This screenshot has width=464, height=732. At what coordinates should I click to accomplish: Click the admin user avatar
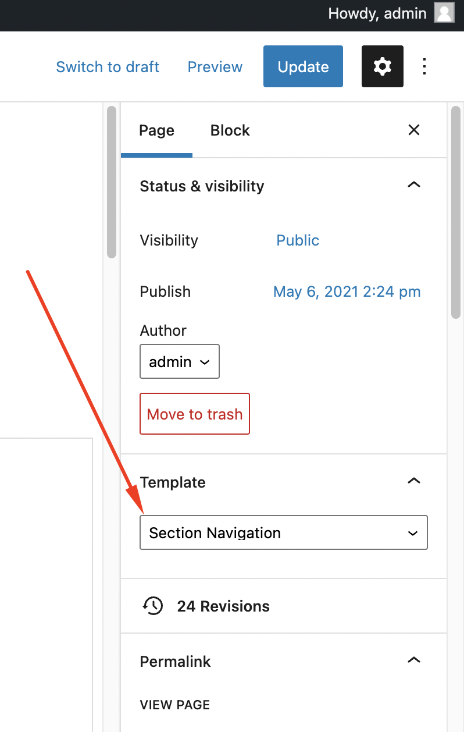pyautogui.click(x=444, y=13)
